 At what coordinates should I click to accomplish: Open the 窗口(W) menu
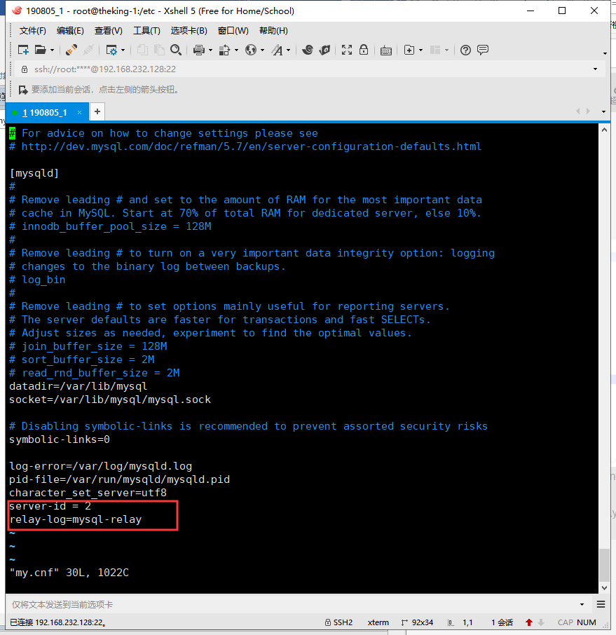point(233,31)
